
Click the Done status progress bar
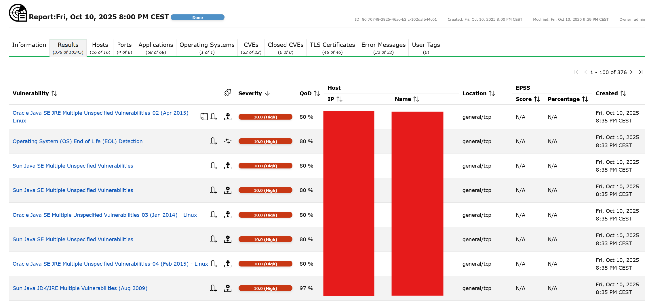coord(197,18)
